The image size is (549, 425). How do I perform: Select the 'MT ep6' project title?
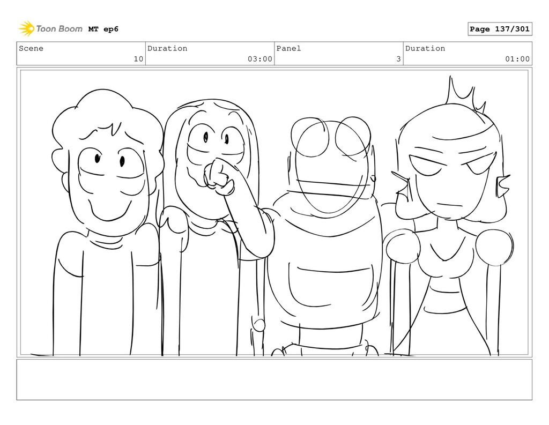click(x=103, y=29)
